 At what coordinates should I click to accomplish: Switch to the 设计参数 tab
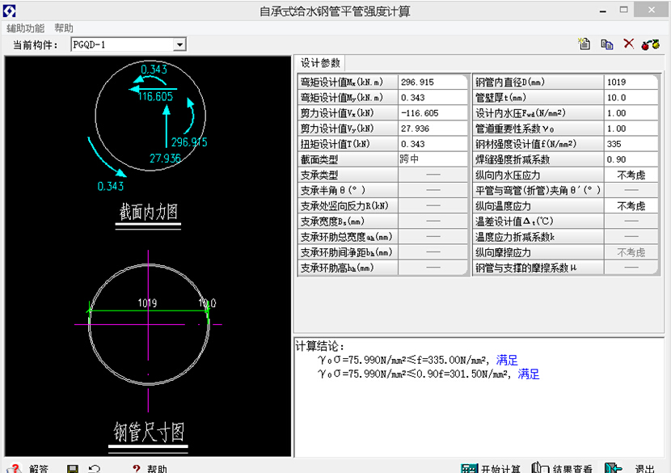320,63
